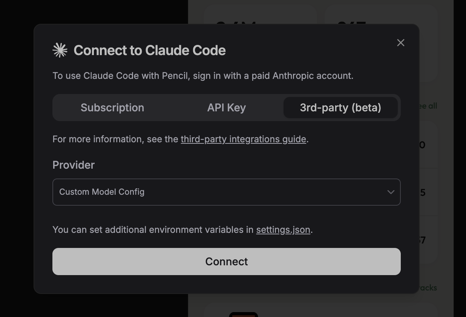Click the Connect to Claude Code heading
466x317 pixels.
click(x=150, y=50)
